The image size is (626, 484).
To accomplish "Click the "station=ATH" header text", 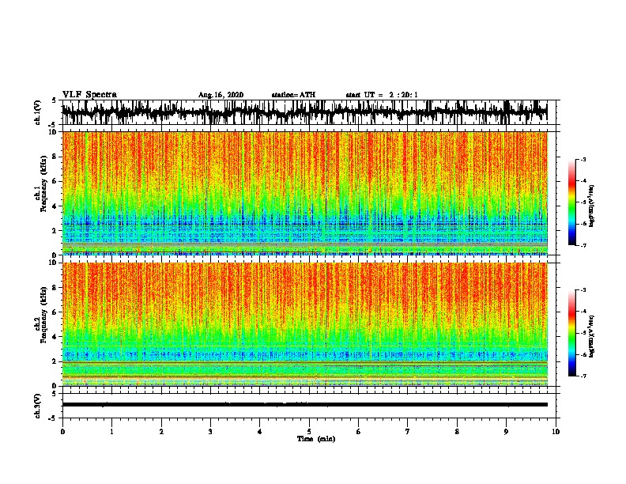I will click(x=293, y=95).
